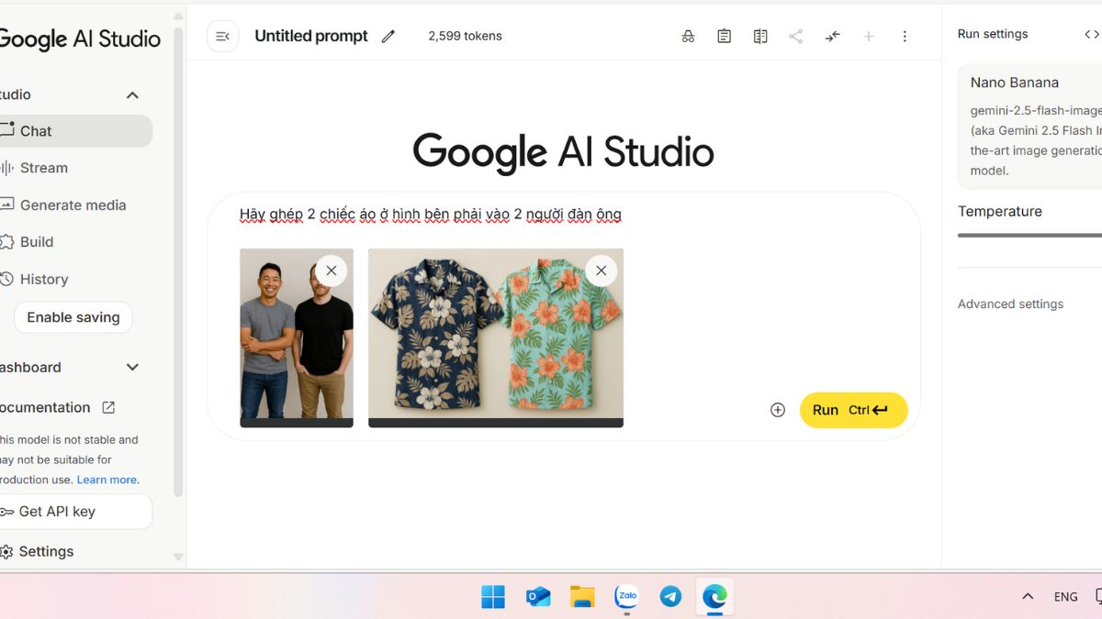Click the collapse arrows icon in toolbar
Screen dimensions: 1102x619
pyautogui.click(x=832, y=36)
